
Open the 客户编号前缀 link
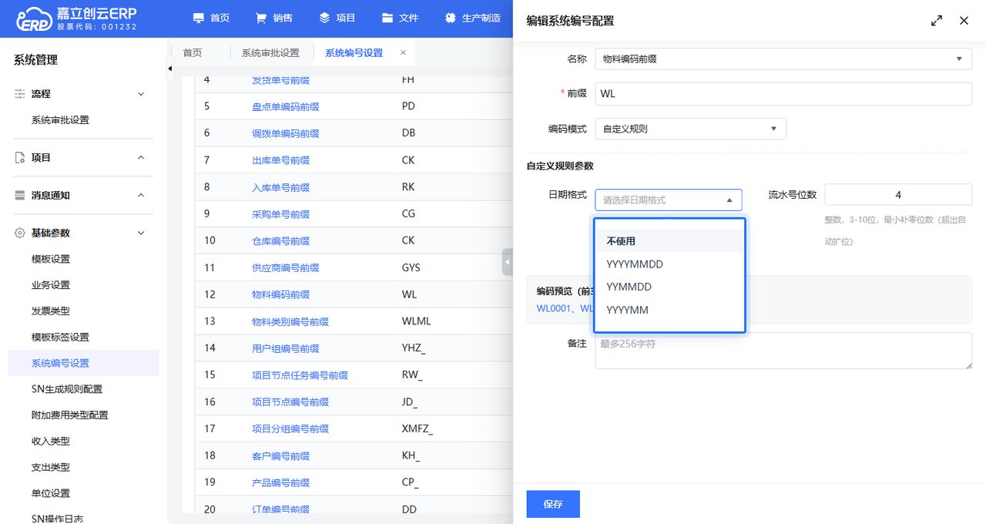(x=281, y=456)
